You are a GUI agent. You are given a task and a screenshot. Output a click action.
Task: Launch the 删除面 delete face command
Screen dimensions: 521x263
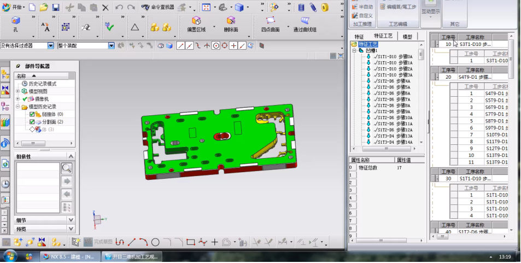pyautogui.click(x=231, y=24)
